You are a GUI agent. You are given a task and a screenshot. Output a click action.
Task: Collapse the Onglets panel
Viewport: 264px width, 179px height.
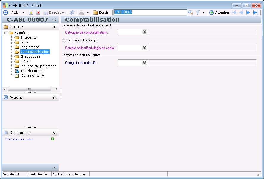coord(54,27)
